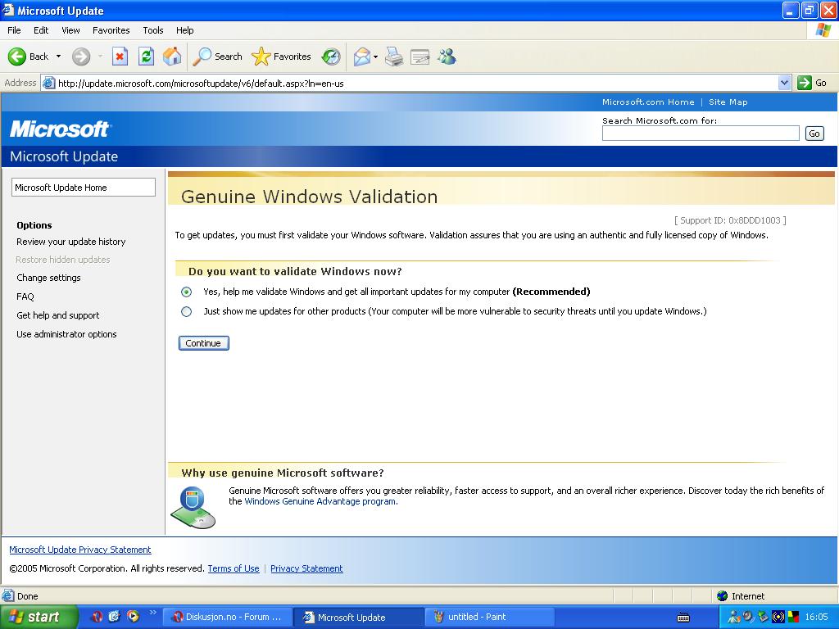Expand the Mail dropdown arrow
Screen dimensions: 839x629
click(375, 57)
